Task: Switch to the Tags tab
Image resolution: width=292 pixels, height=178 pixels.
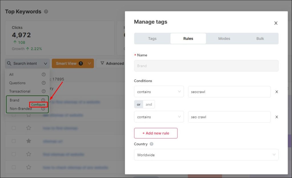Action: click(x=152, y=38)
